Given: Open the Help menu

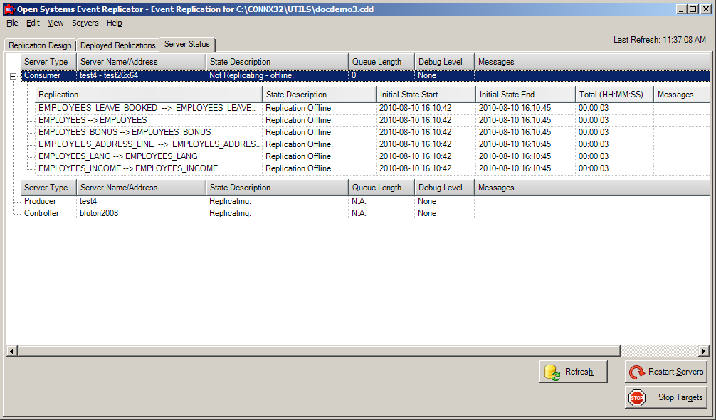Looking at the screenshot, I should [x=114, y=23].
